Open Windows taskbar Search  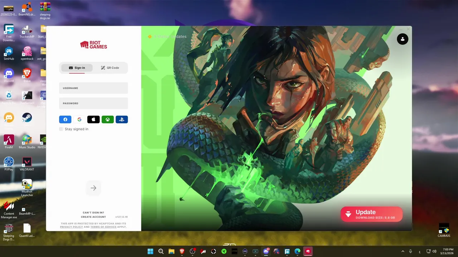pos(161,251)
